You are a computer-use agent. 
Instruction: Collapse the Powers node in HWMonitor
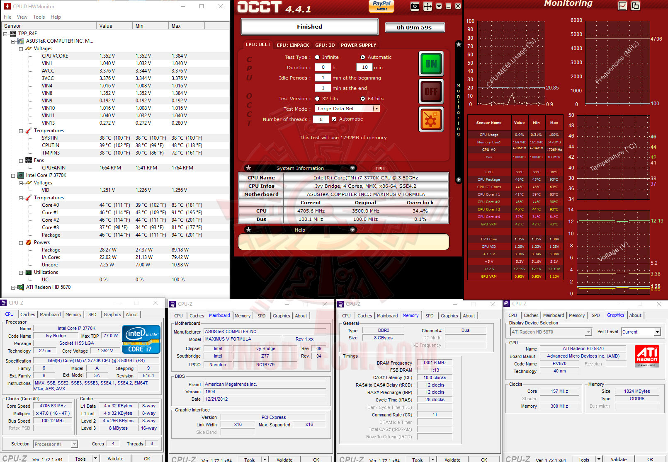tap(21, 242)
